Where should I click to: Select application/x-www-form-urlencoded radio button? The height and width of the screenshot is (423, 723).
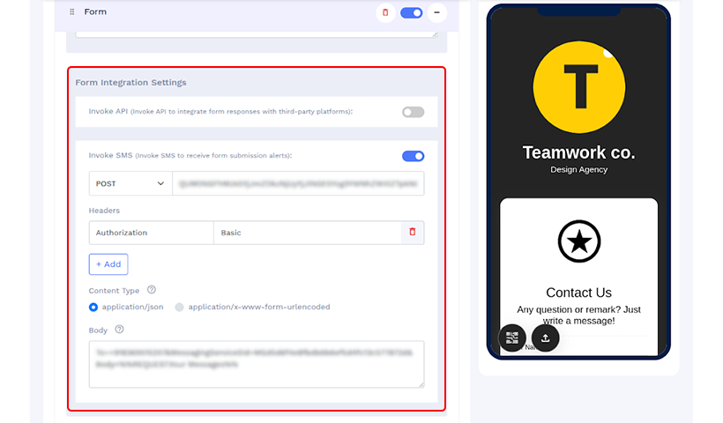pos(179,307)
